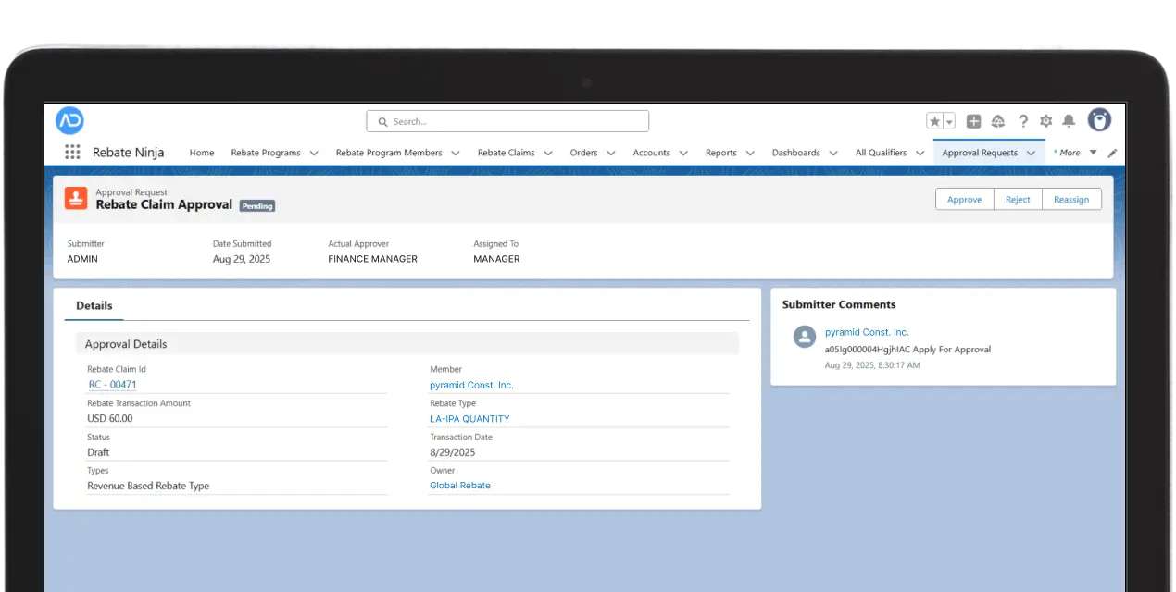Screen dimensions: 1176x592
Task: Click the global quick-add plus icon
Action: 973,120
